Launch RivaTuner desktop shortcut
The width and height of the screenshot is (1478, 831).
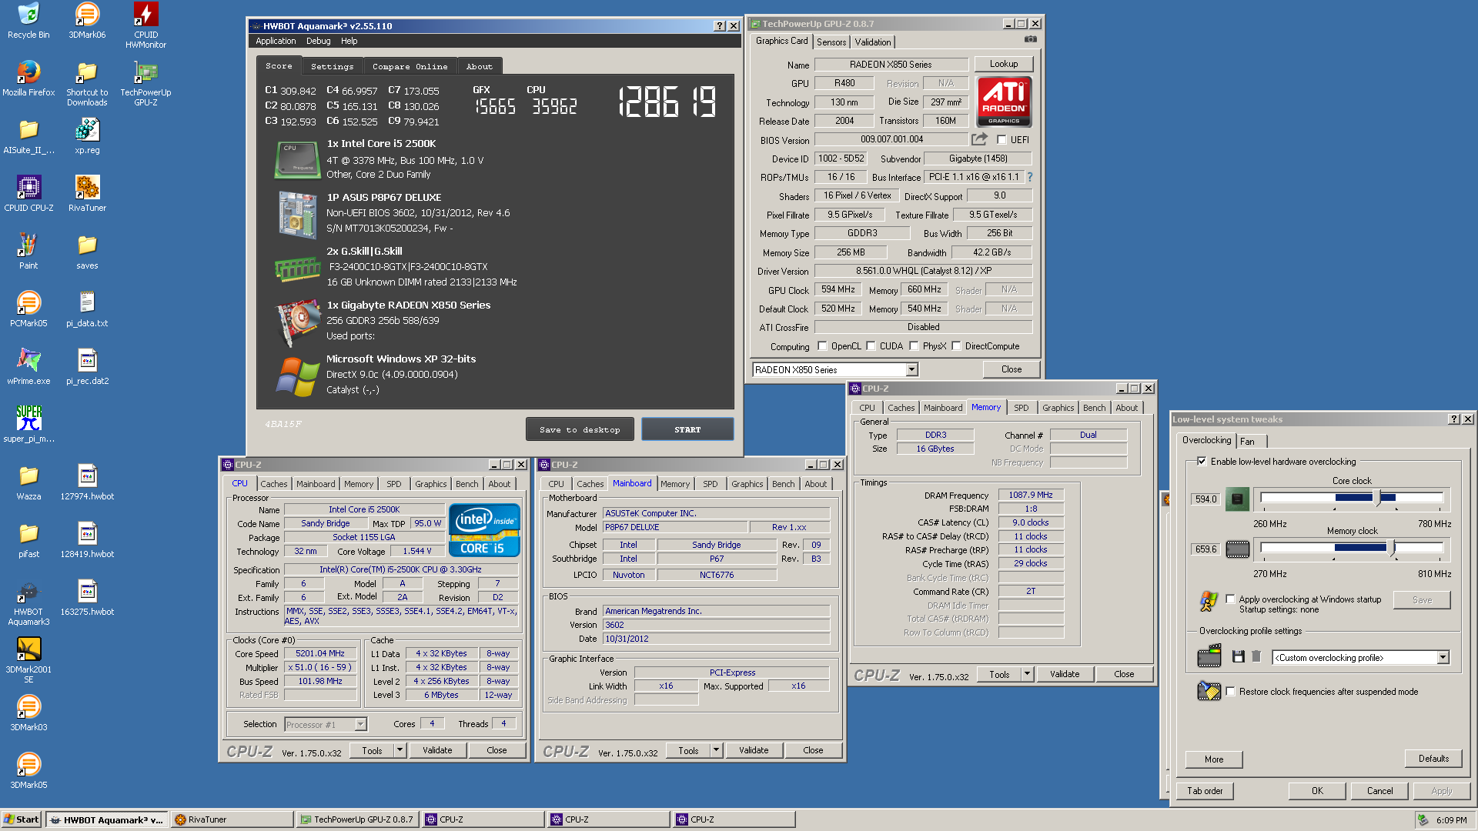(x=87, y=194)
